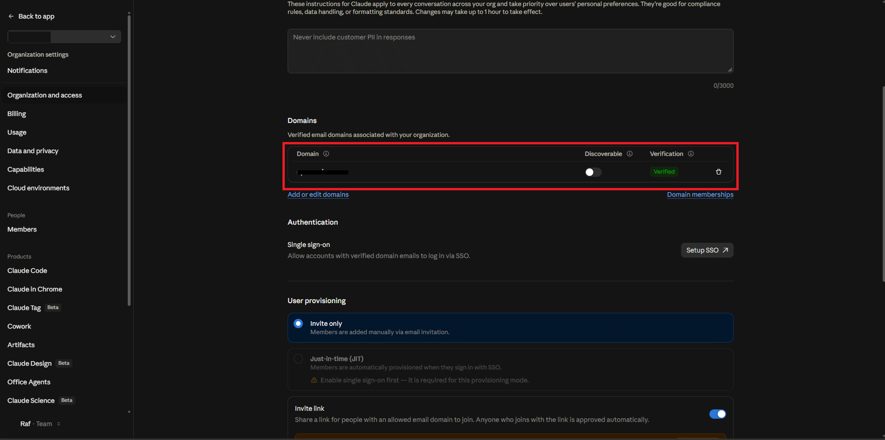Click the info icon next to Domain header

coord(326,154)
